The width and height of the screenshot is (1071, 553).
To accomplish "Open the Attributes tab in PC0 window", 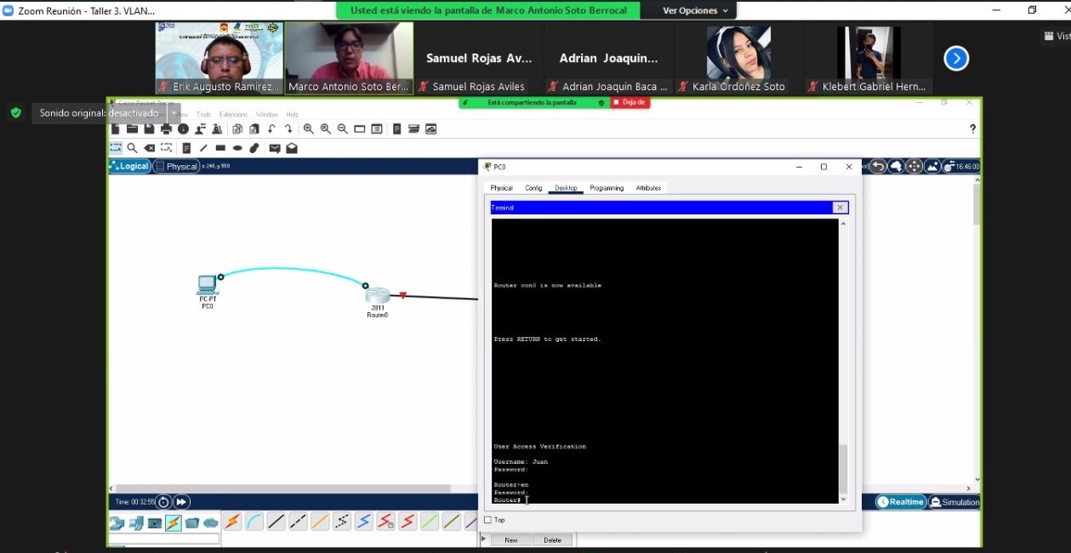I will [648, 188].
